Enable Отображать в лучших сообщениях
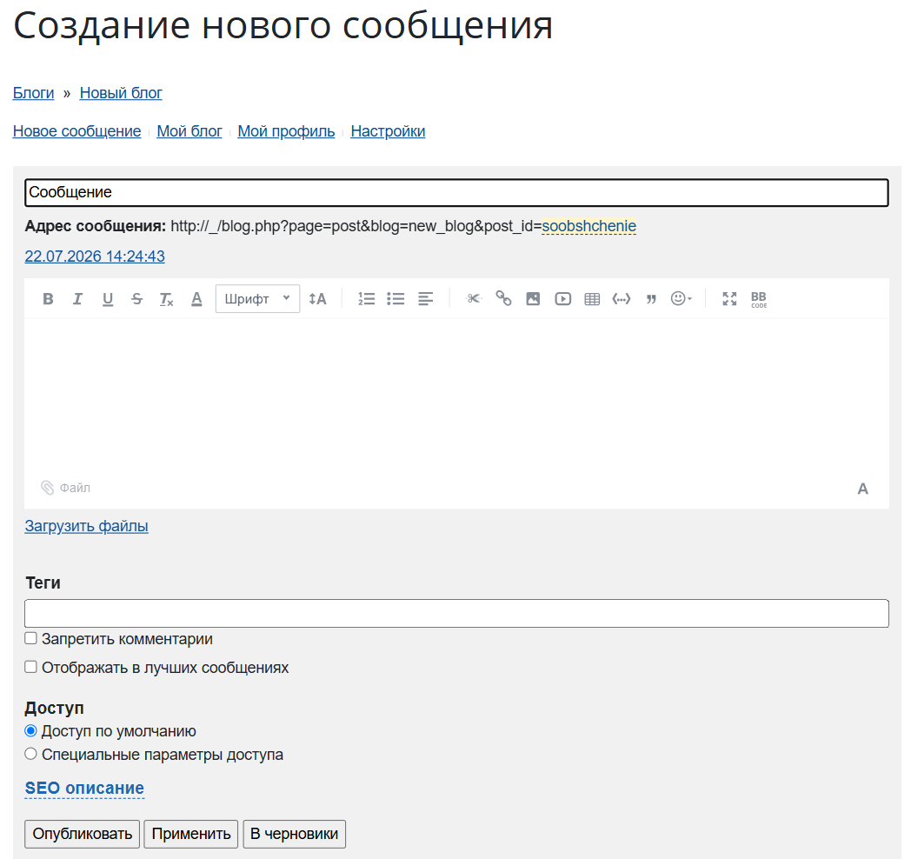 point(30,667)
